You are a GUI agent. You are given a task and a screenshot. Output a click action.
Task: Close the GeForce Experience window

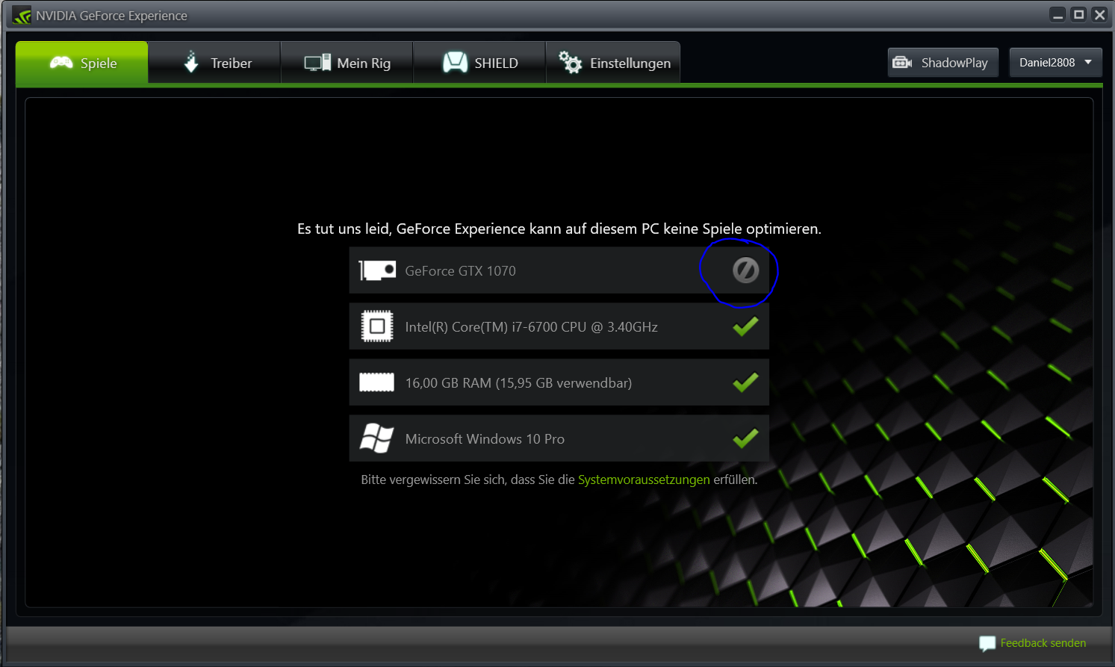click(x=1099, y=15)
